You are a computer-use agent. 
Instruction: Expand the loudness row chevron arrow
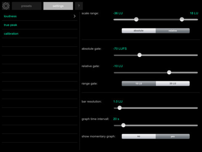coord(74,16)
